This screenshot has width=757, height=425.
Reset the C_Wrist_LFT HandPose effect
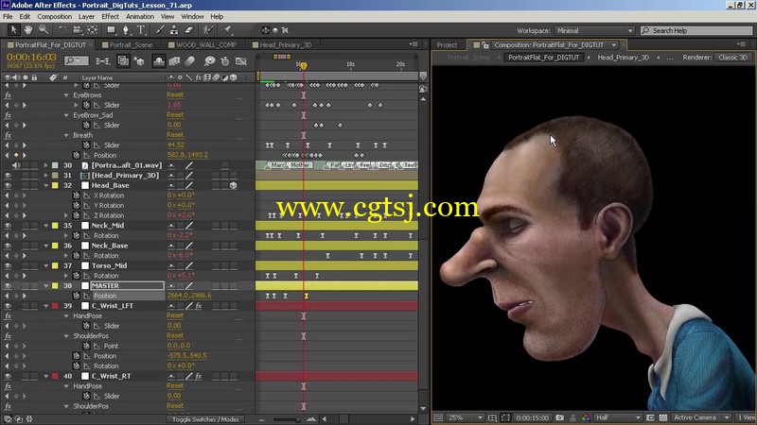click(175, 315)
